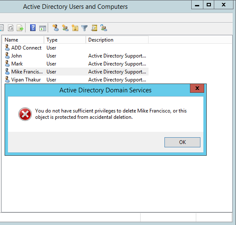
Task: Click OK in the error dialog
Action: 182,142
